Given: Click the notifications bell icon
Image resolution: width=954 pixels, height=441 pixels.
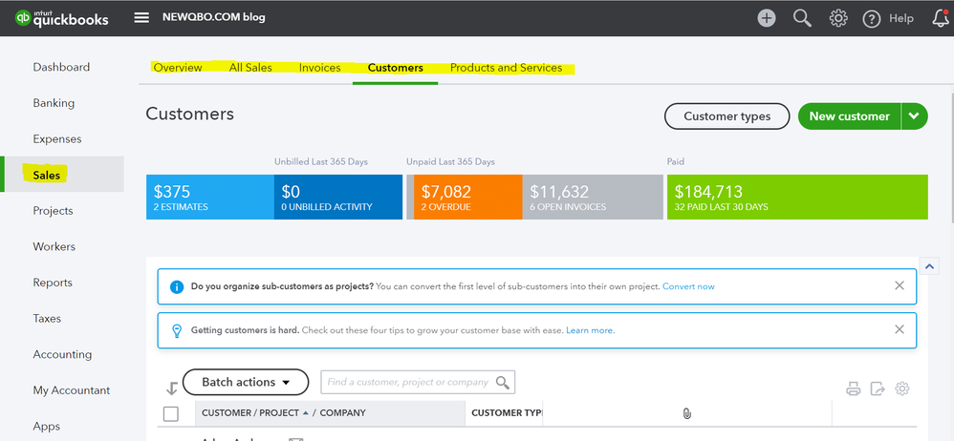Looking at the screenshot, I should click(x=941, y=18).
